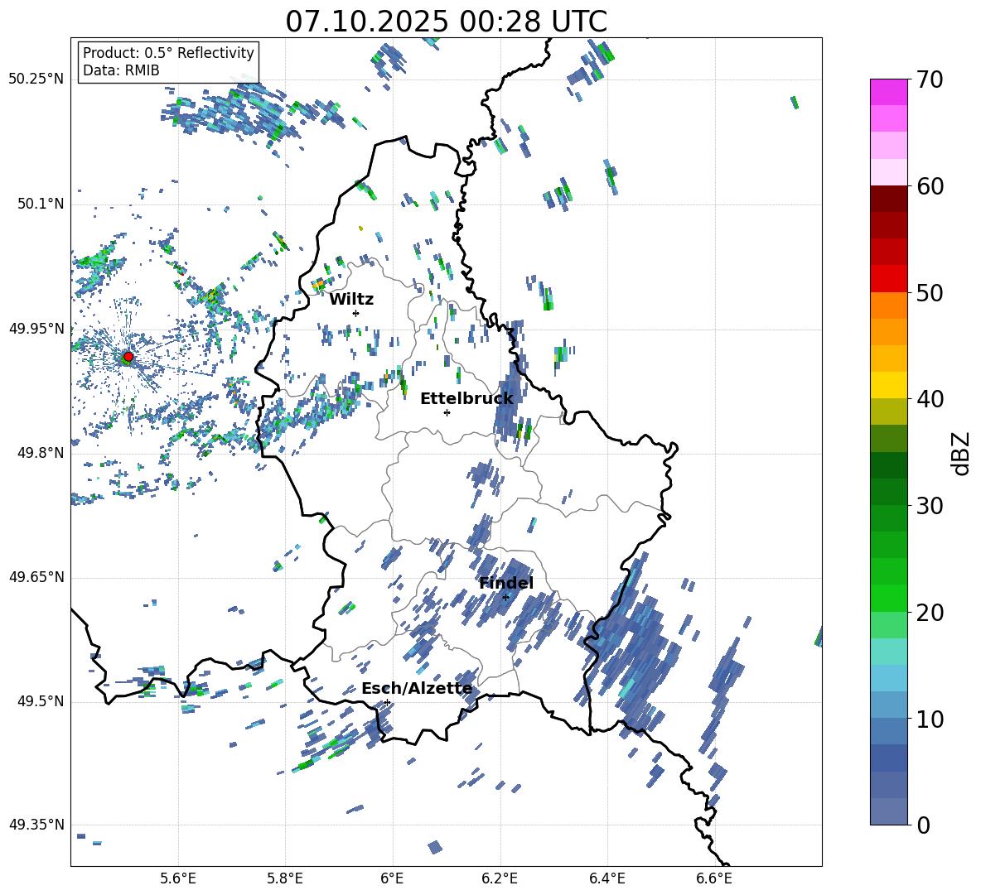
Task: Click the dBZ colorbar axis label
Action: [x=961, y=453]
